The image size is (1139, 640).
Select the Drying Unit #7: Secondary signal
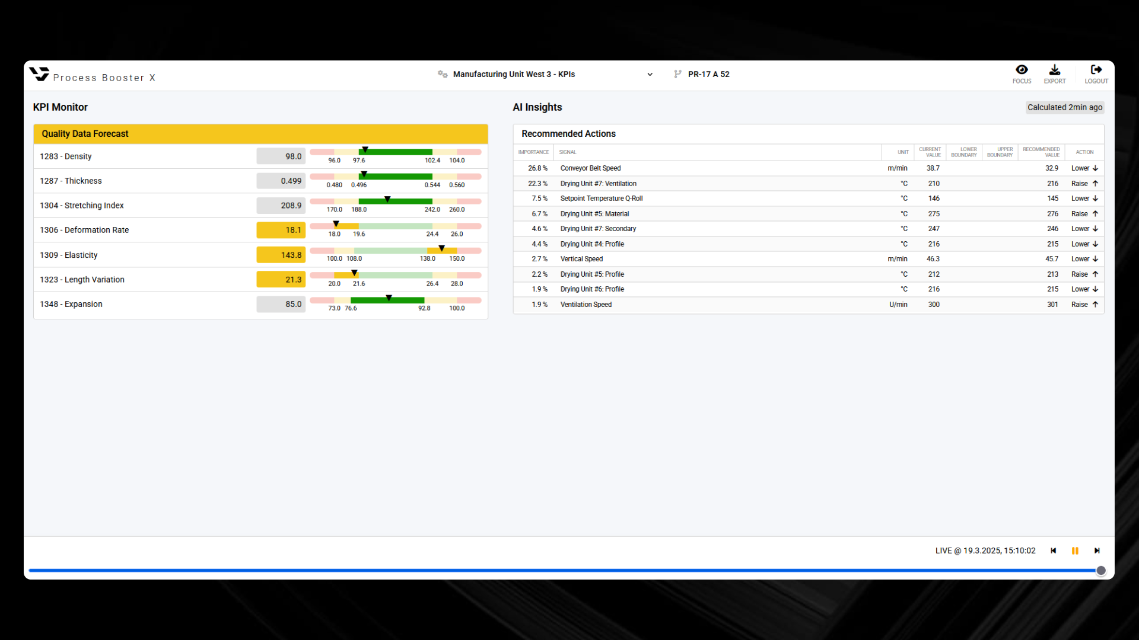click(x=599, y=229)
